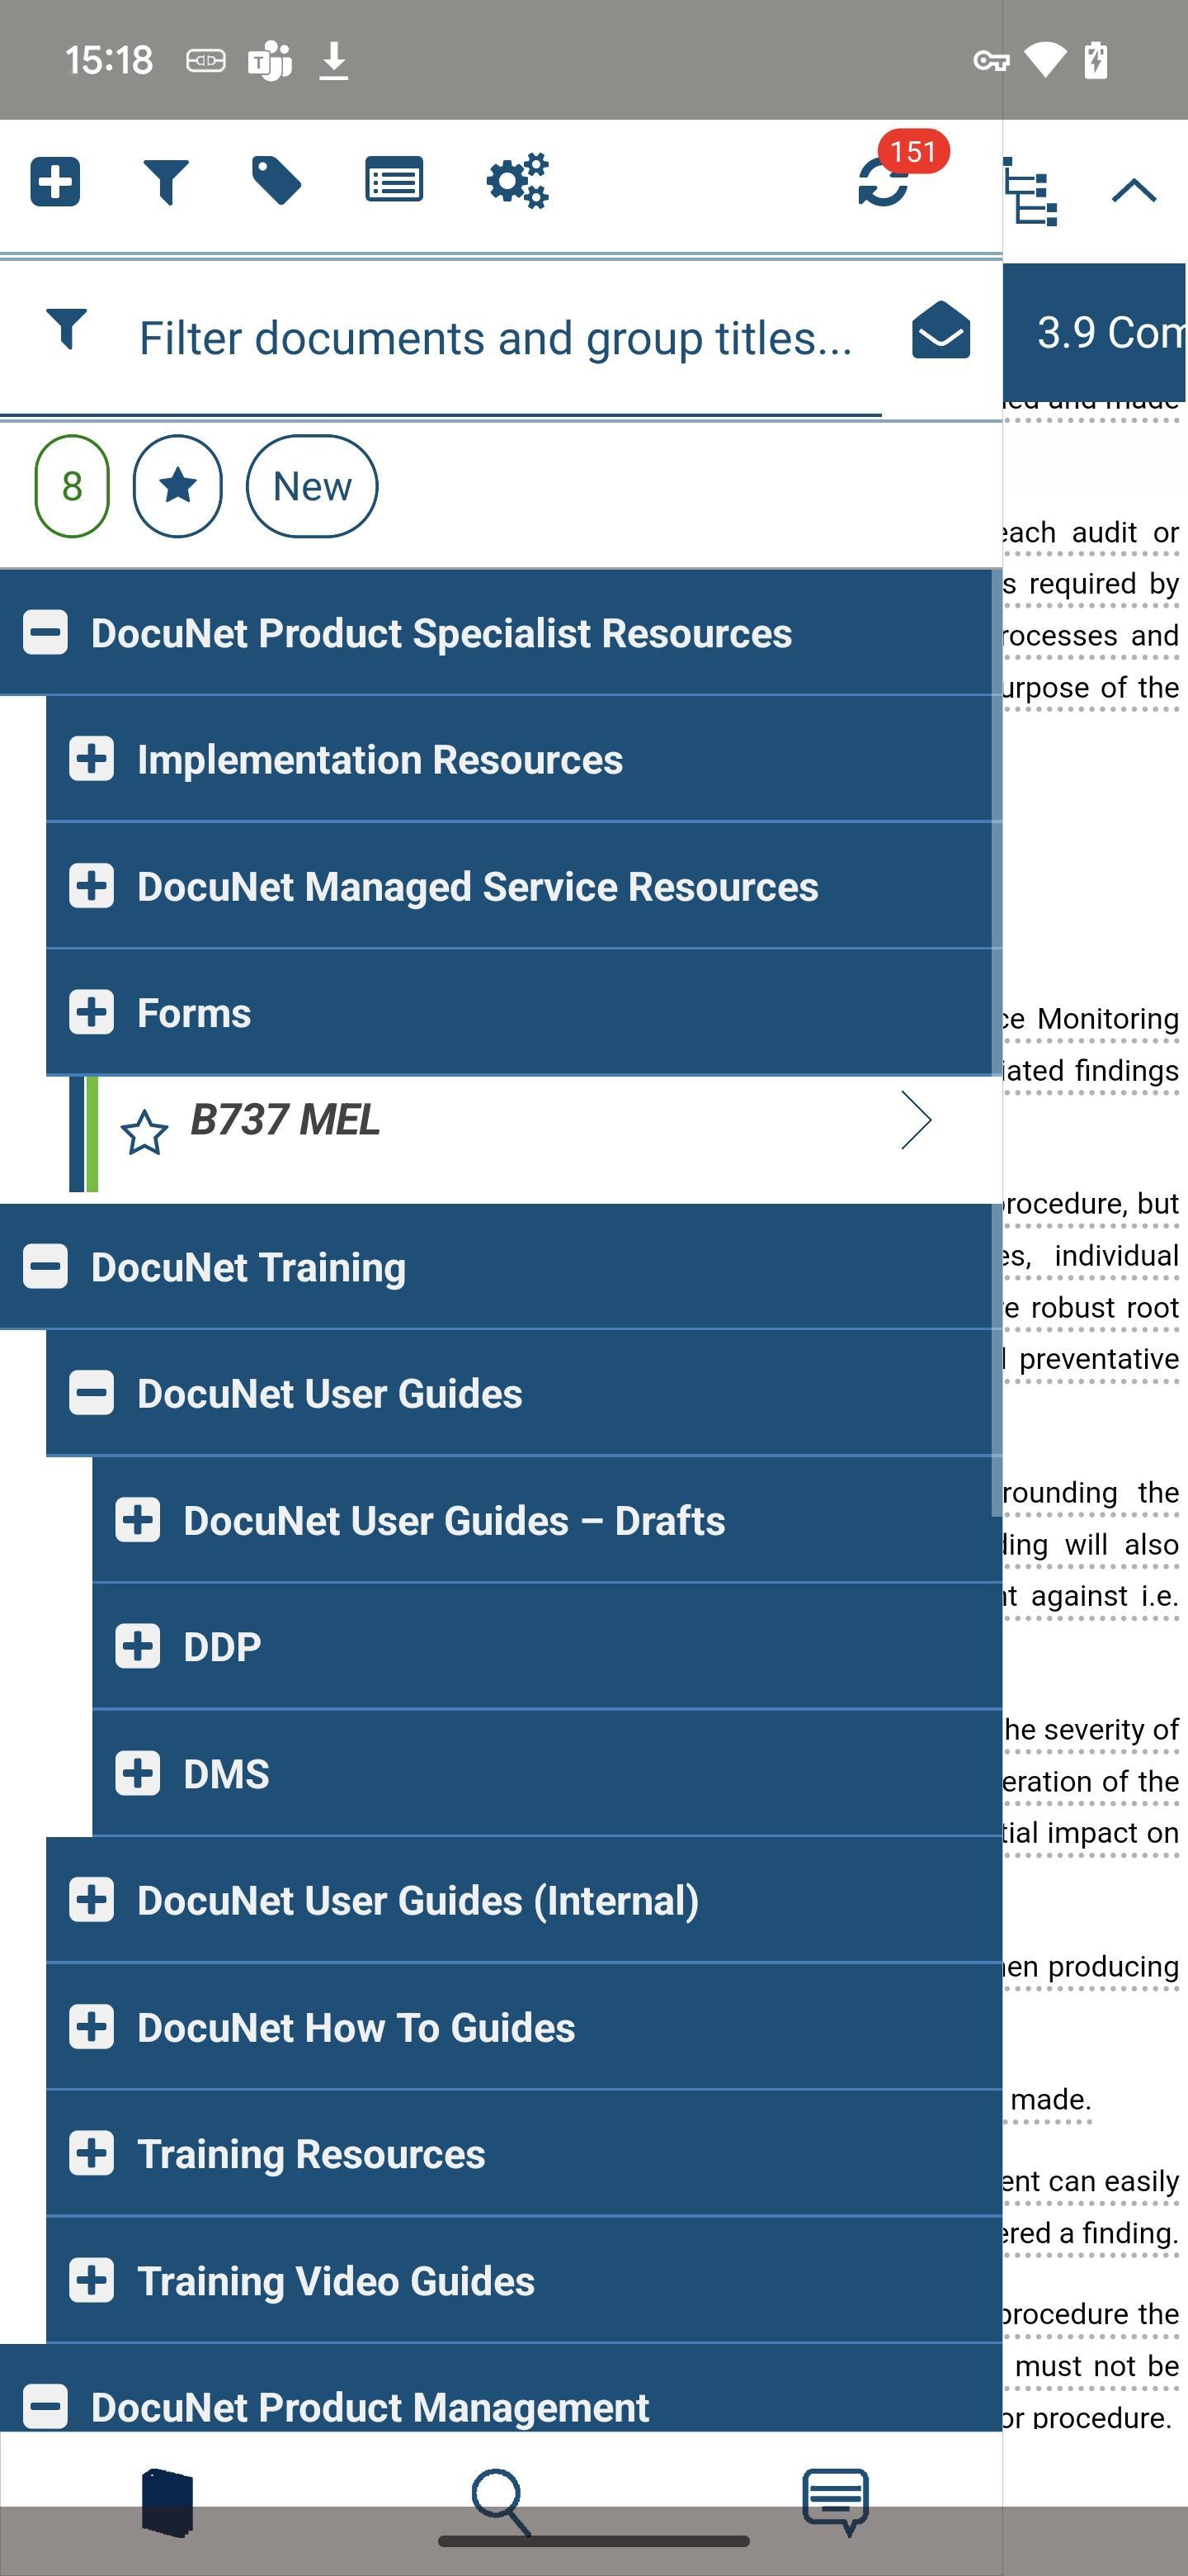This screenshot has height=2576, width=1188.
Task: Expand Training Resources group
Action: 91,2153
